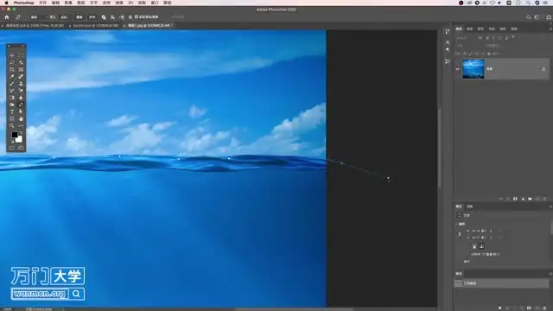The height and width of the screenshot is (311, 553).
Task: Swap foreground and background colors
Action: [21, 132]
